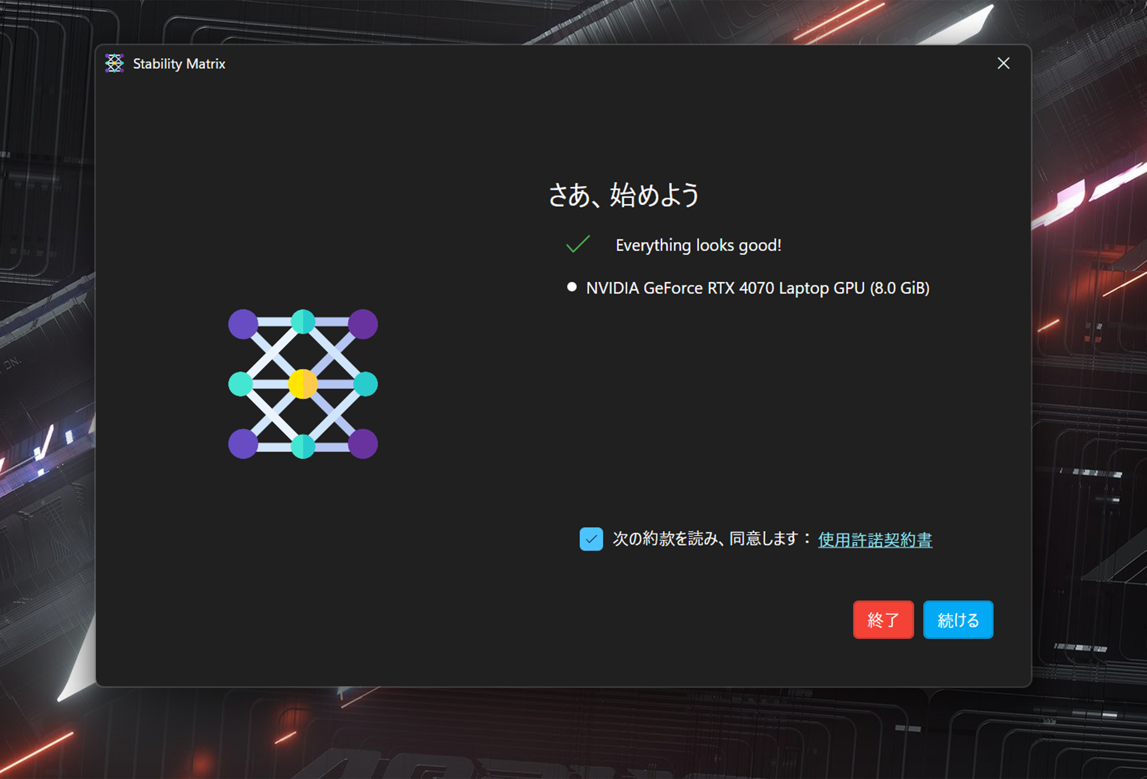Click the 'Stability Matrix' title bar text
1147x779 pixels.
point(179,64)
